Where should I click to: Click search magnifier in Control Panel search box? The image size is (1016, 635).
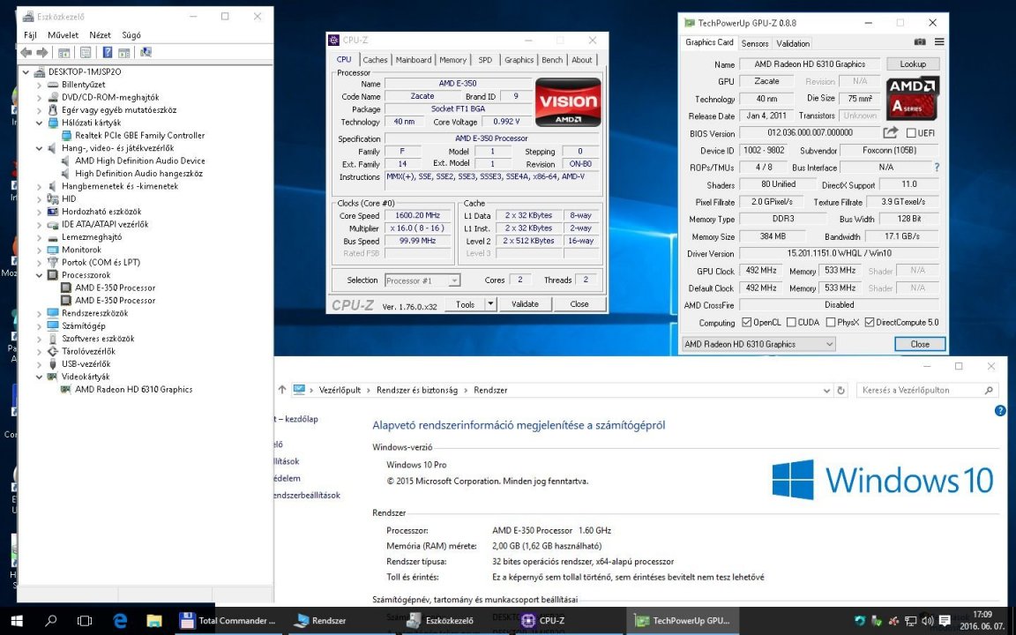coord(989,390)
